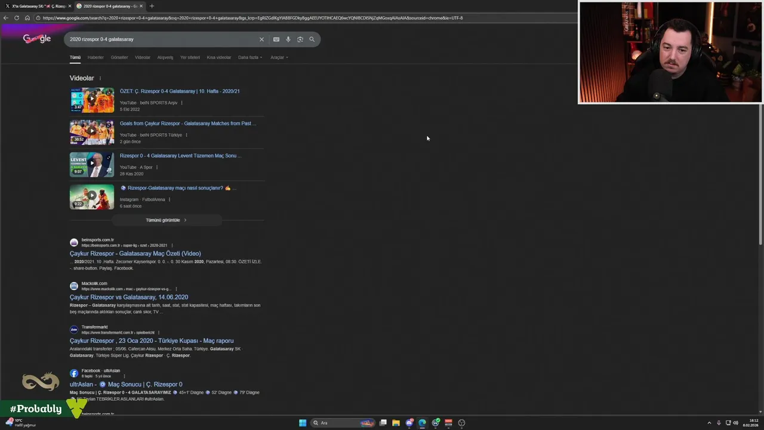Viewport: 764px width, 430px height.
Task: Select the Tümü search tab
Action: [75, 57]
